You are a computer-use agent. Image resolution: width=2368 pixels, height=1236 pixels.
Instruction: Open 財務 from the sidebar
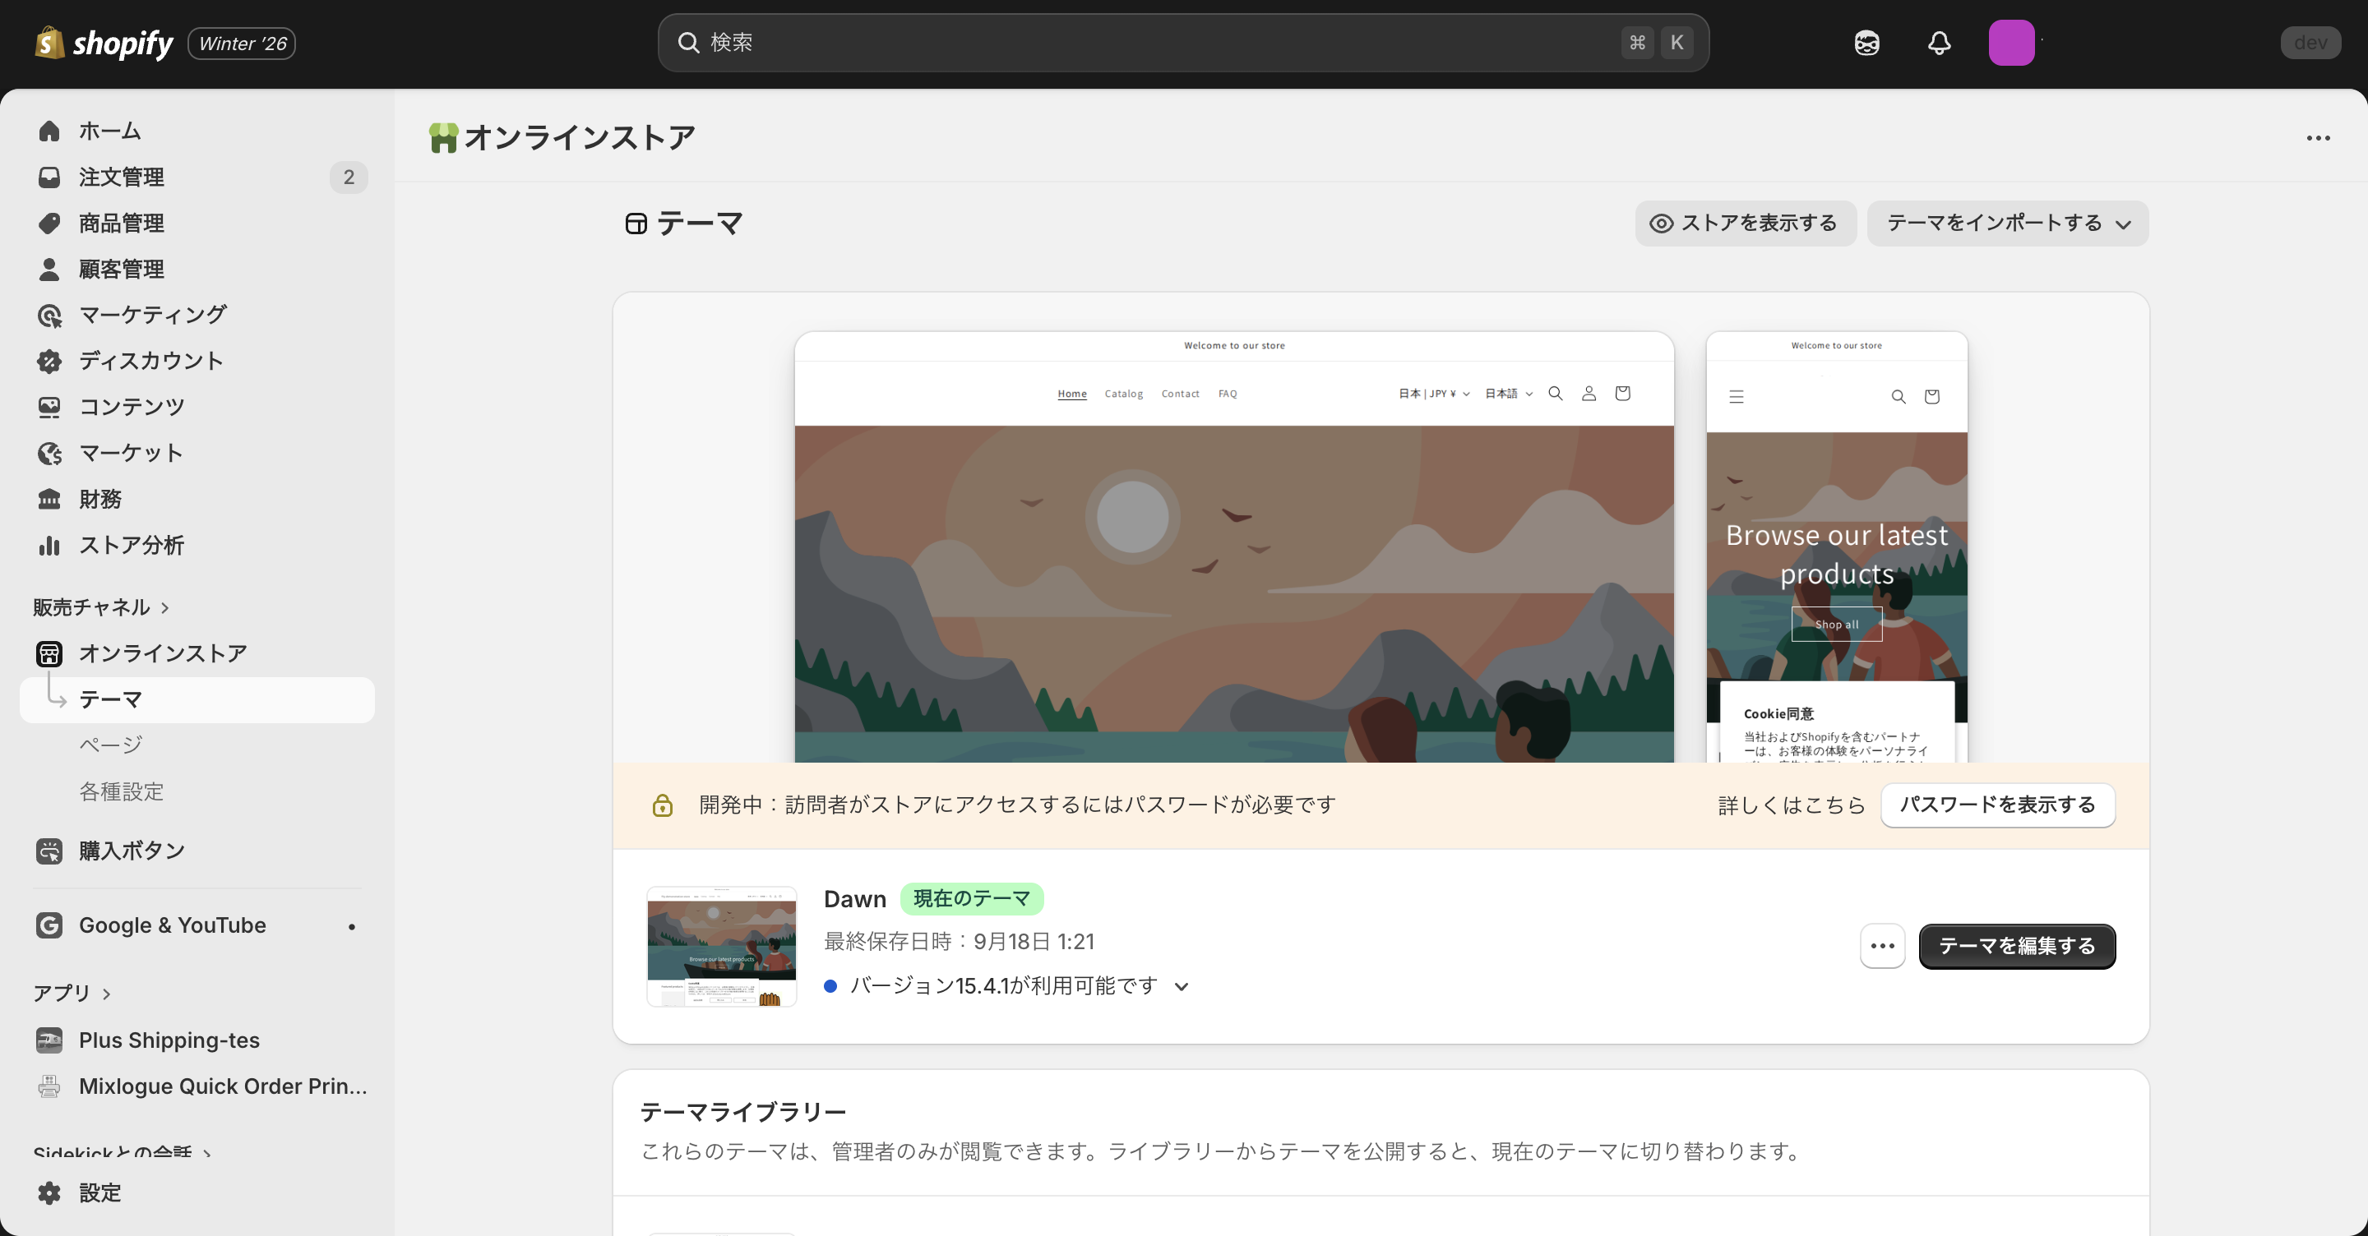pos(99,498)
